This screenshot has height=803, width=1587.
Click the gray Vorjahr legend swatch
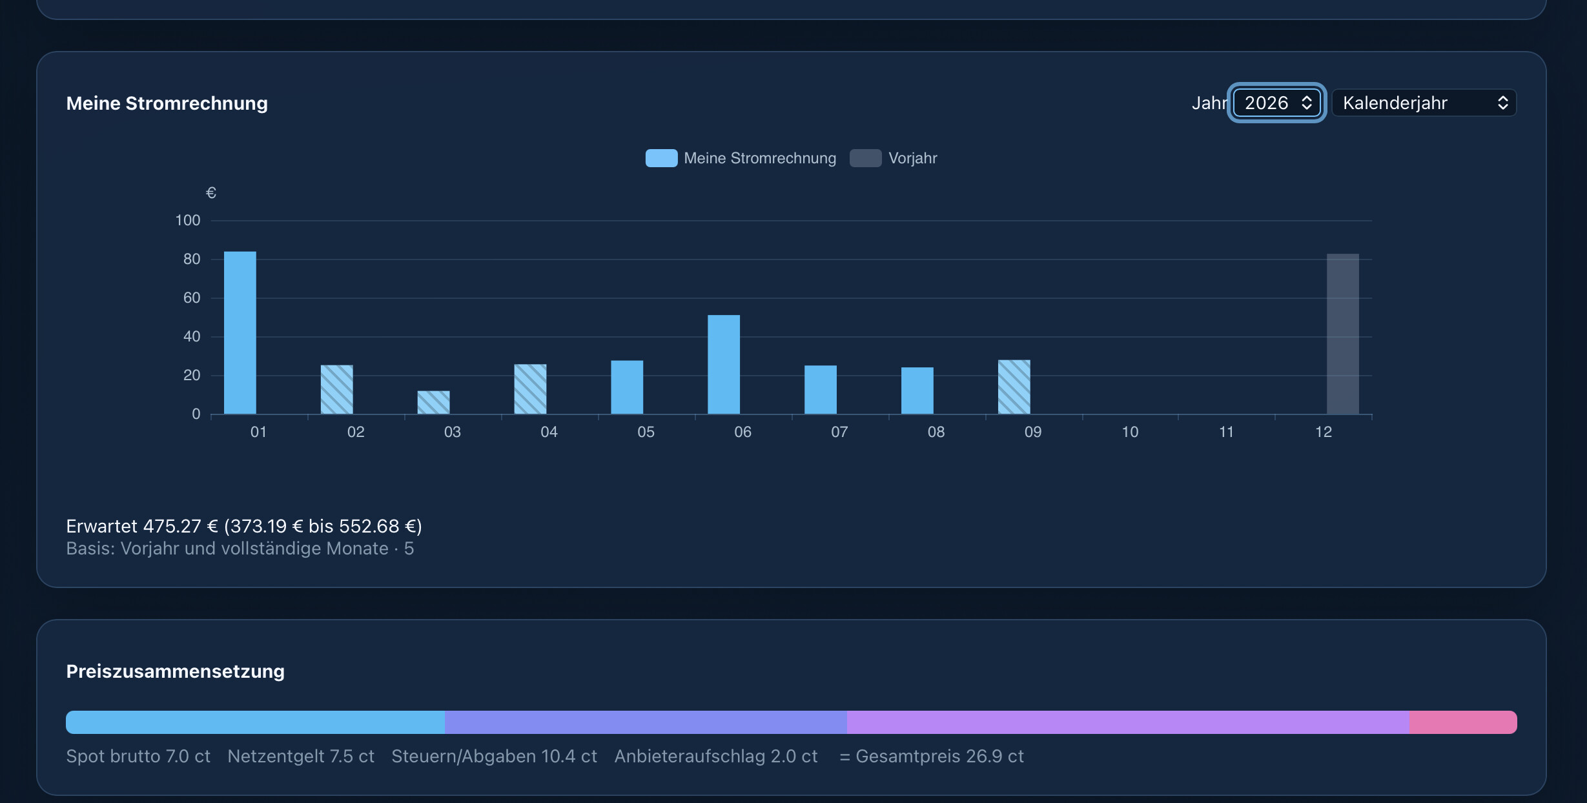coord(866,158)
